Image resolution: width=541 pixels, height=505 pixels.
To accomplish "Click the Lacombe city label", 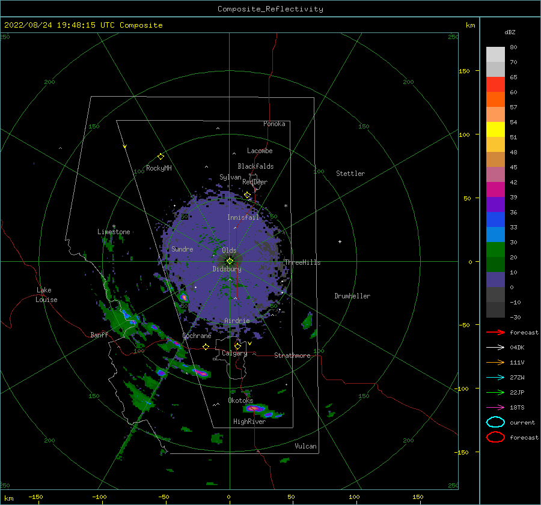I will [260, 151].
